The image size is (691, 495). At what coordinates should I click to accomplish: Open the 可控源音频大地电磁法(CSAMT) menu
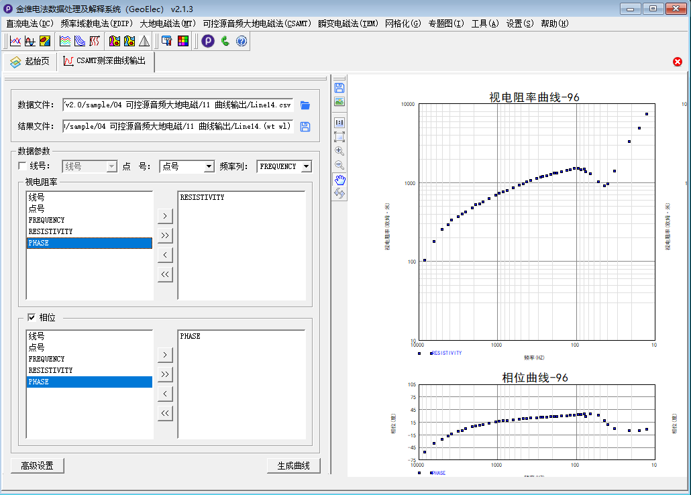tap(258, 23)
